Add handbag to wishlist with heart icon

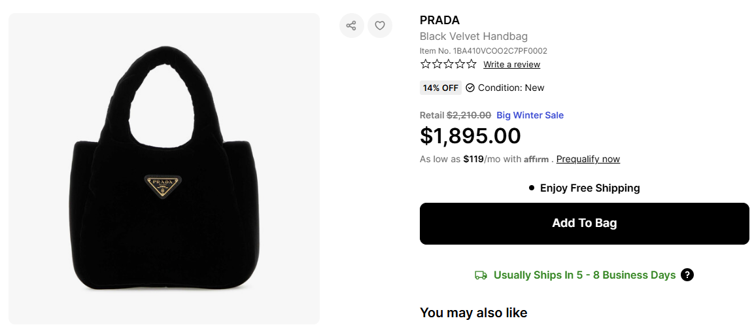pos(380,26)
